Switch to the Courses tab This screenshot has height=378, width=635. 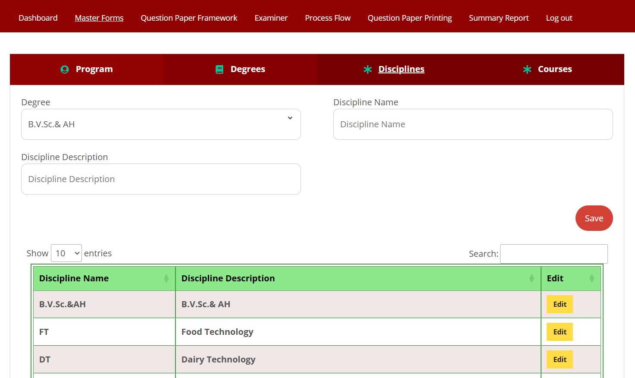554,69
